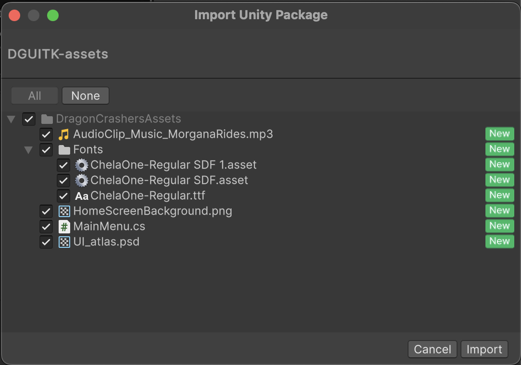Screen dimensions: 521x365
Task: Click the Fonts folder icon
Action: pos(64,150)
